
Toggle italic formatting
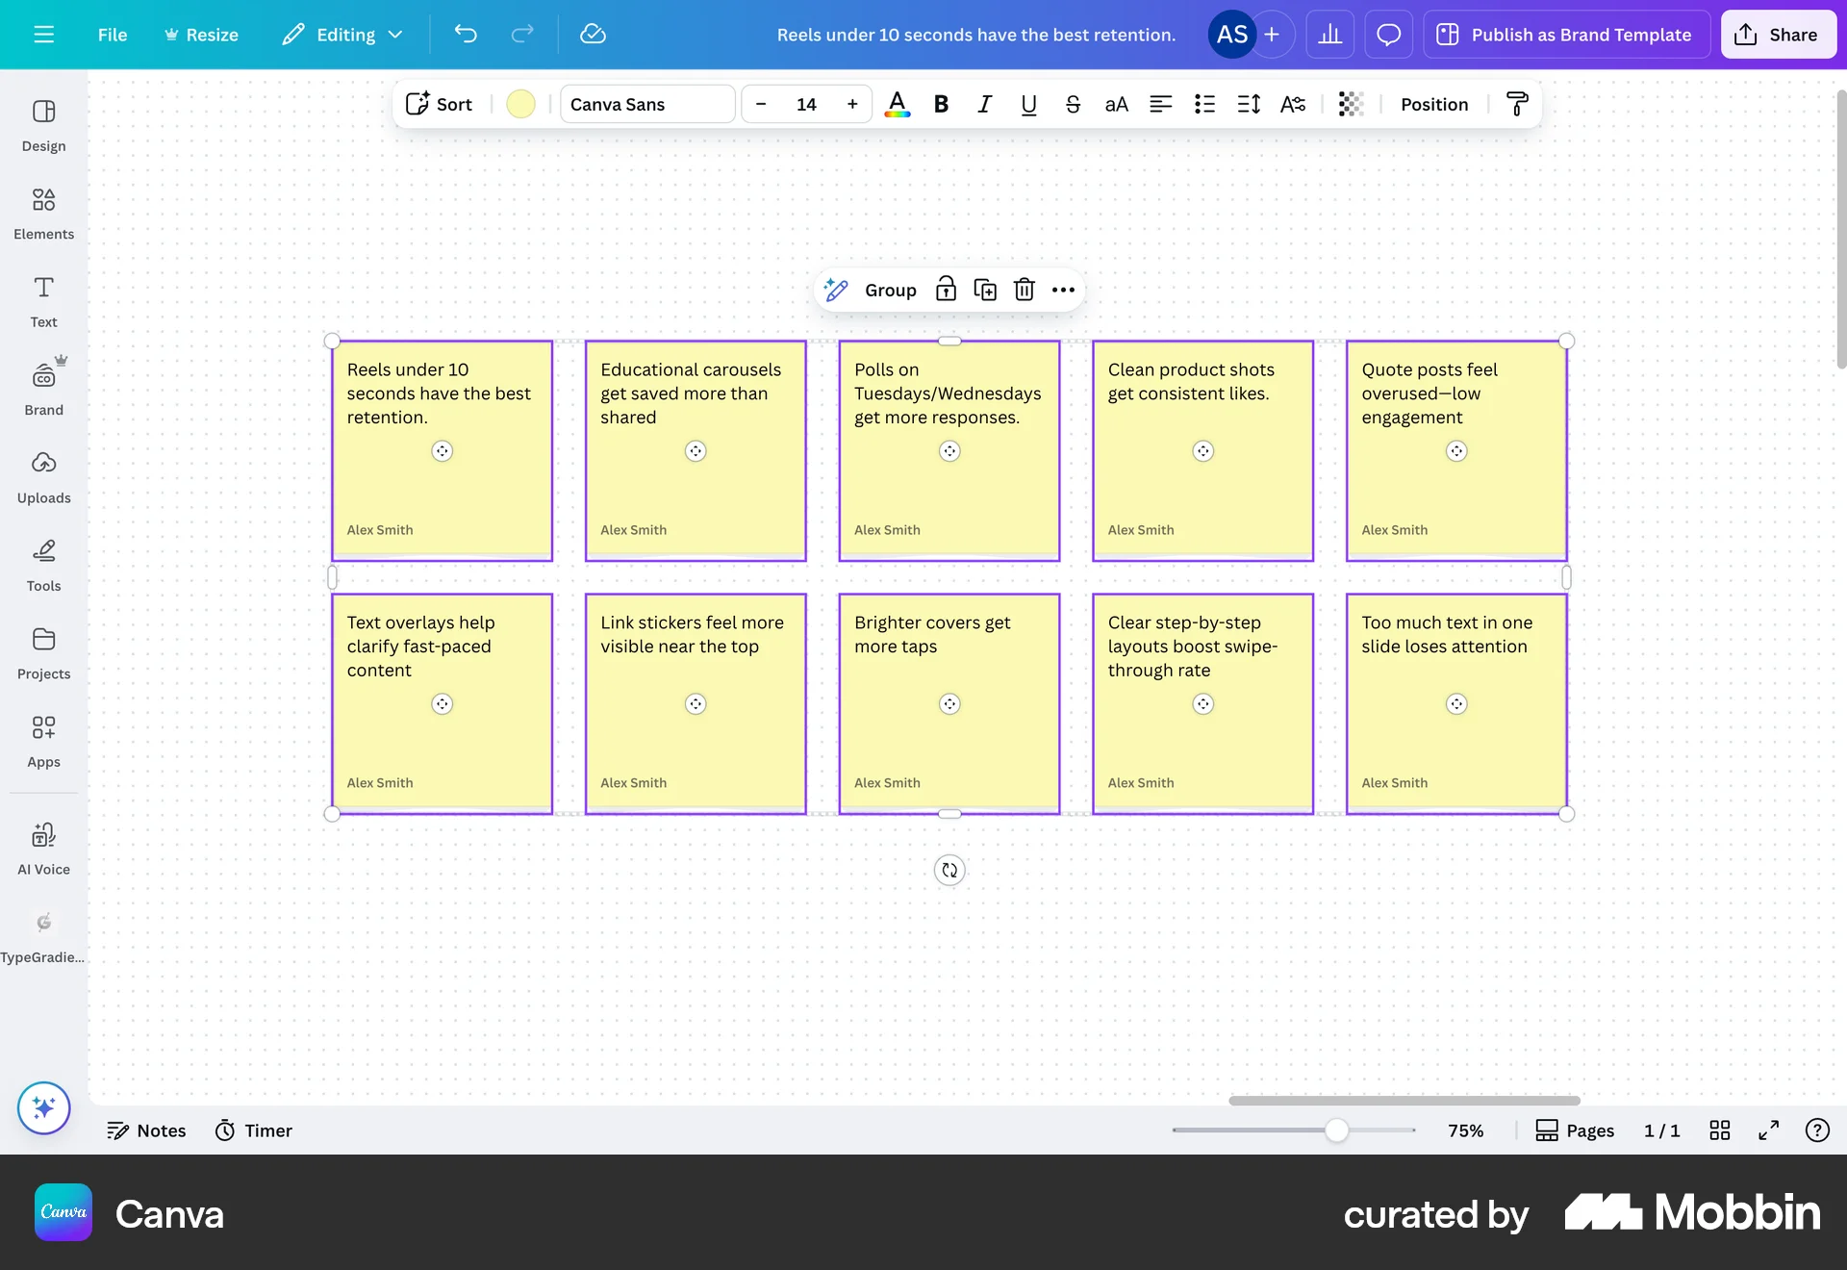(984, 104)
